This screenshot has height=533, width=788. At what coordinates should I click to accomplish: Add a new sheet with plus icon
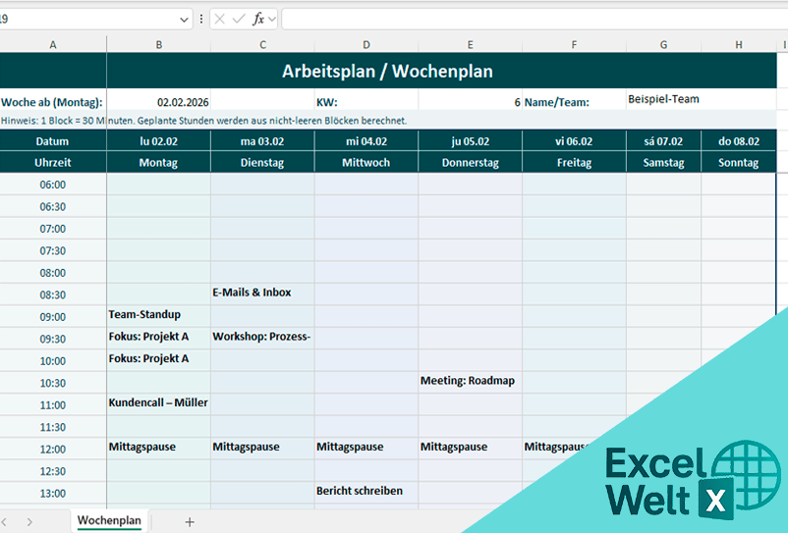coord(190,521)
